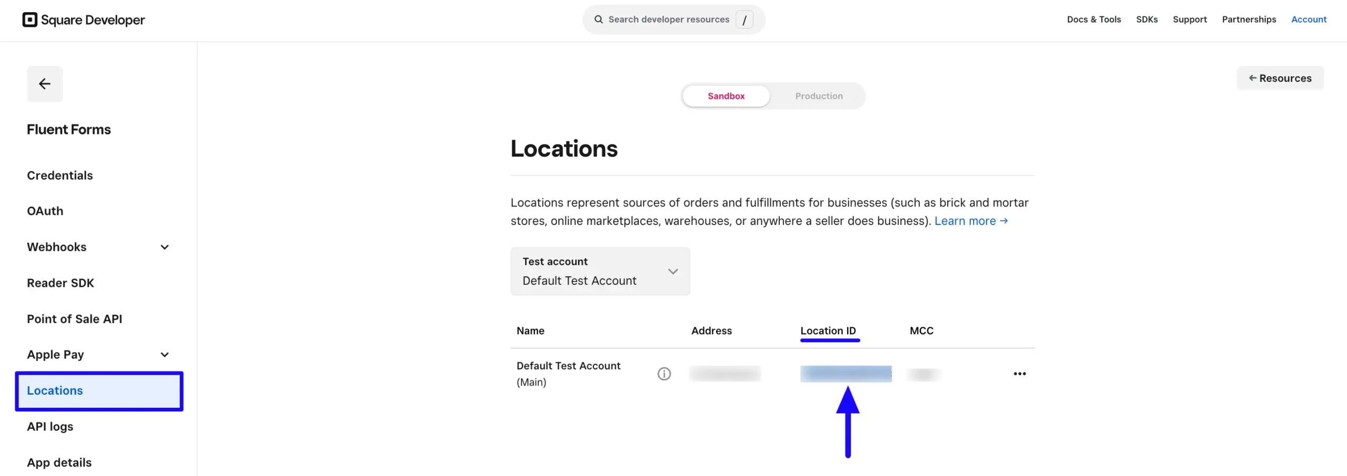
Task: Open API logs in sidebar
Action: (50, 427)
